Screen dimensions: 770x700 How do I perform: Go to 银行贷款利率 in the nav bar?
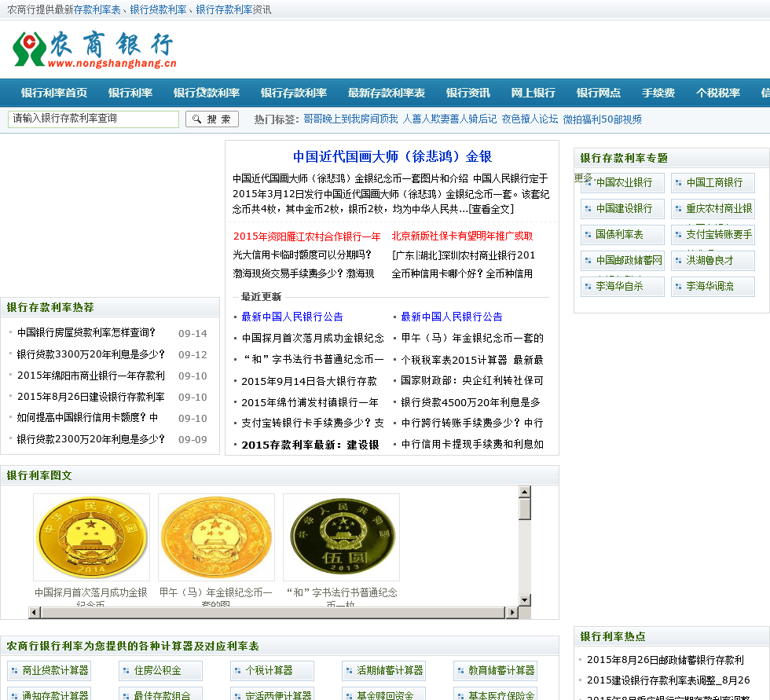206,93
